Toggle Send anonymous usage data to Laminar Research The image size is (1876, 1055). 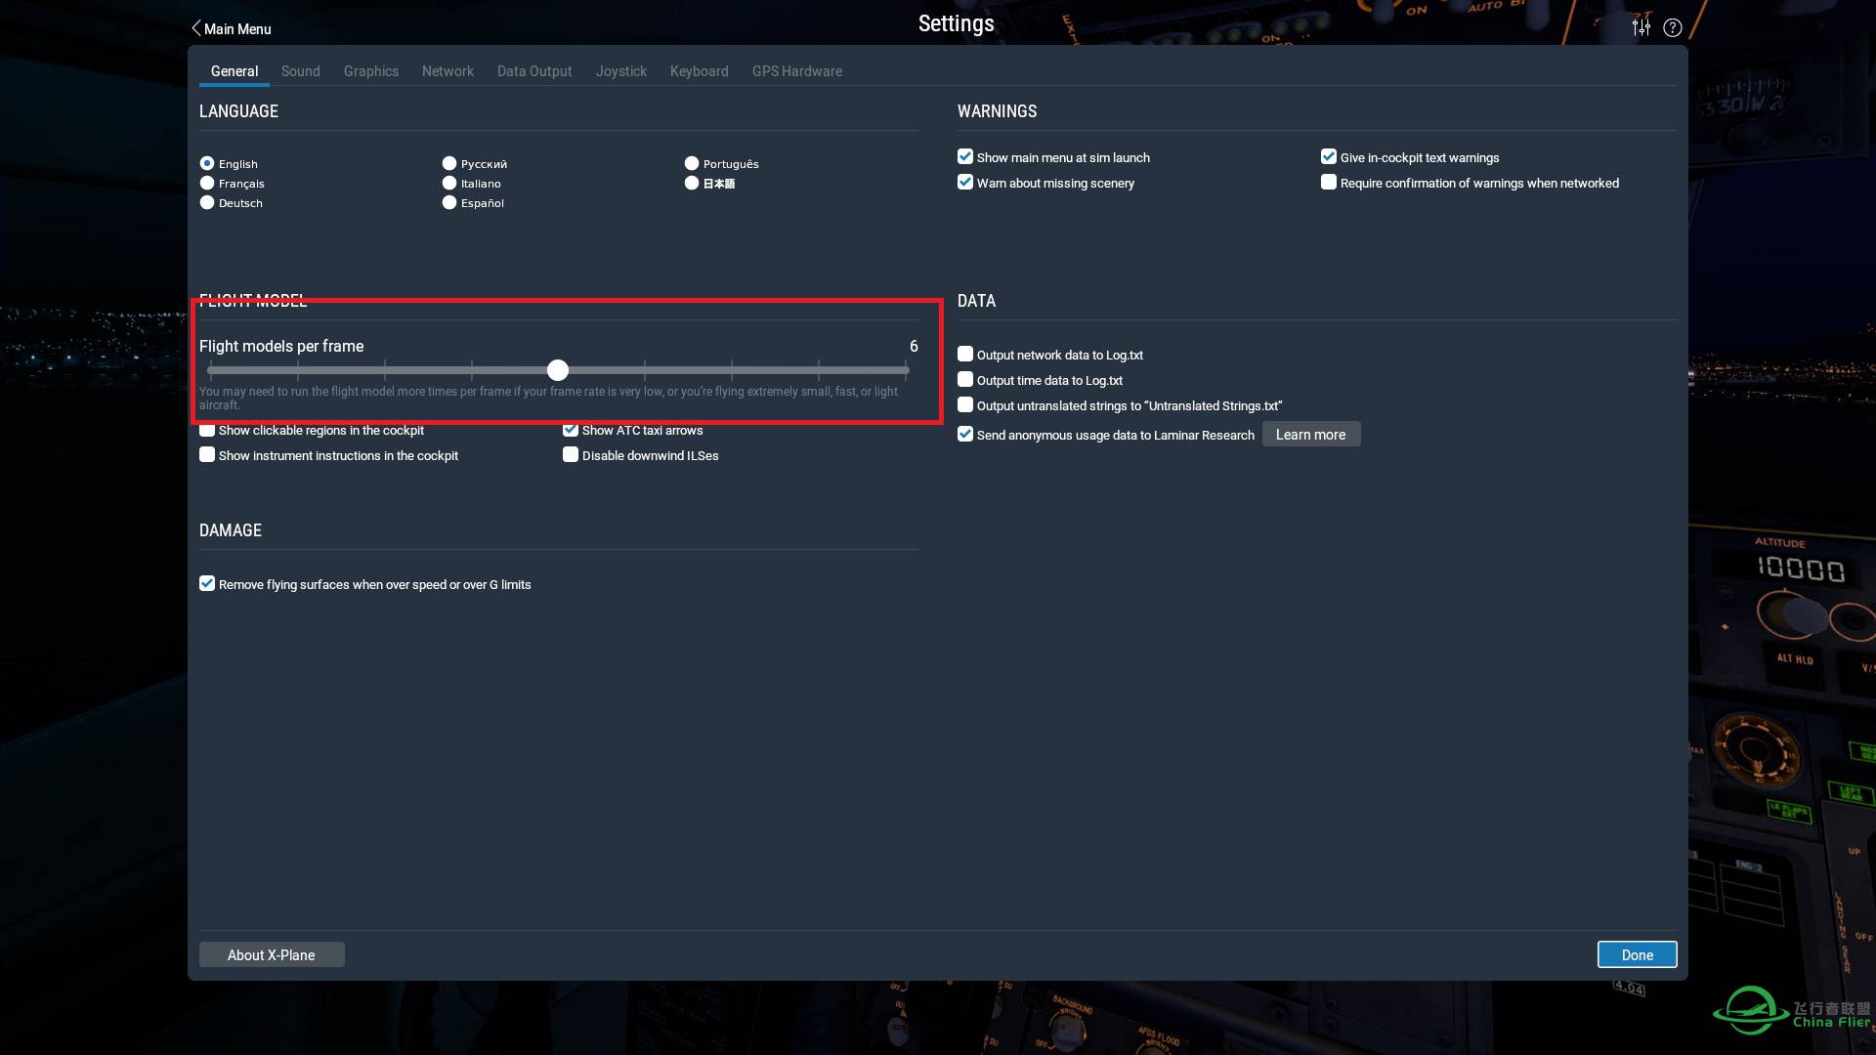tap(965, 434)
